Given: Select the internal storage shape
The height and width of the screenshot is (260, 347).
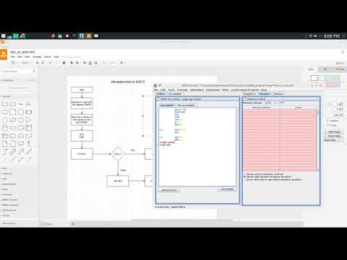Looking at the screenshot, I should [29, 128].
